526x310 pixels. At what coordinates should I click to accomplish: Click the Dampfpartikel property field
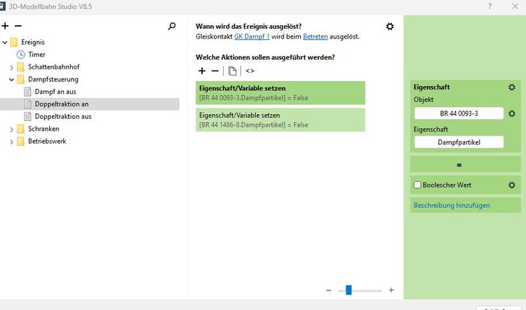(459, 142)
